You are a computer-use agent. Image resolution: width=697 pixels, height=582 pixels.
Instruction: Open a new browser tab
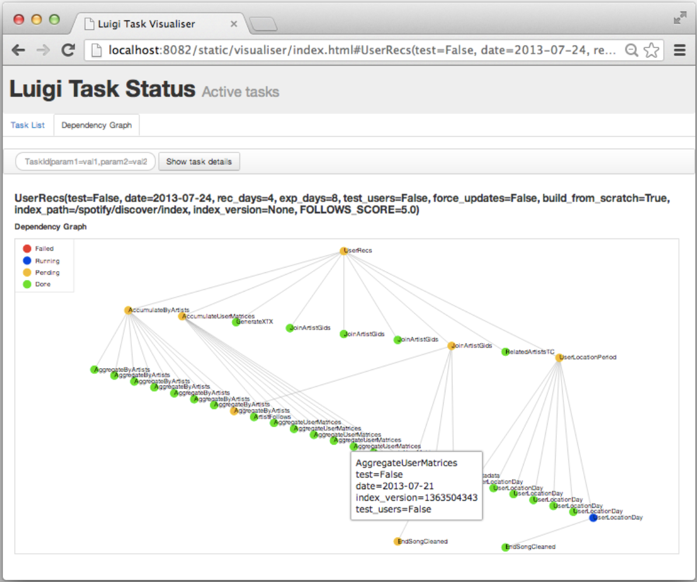[x=263, y=25]
